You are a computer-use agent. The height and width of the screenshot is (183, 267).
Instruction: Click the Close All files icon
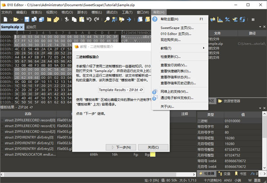coord(57,20)
